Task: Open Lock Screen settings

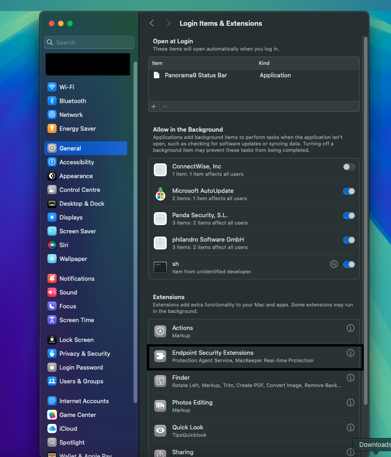Action: 86,340
